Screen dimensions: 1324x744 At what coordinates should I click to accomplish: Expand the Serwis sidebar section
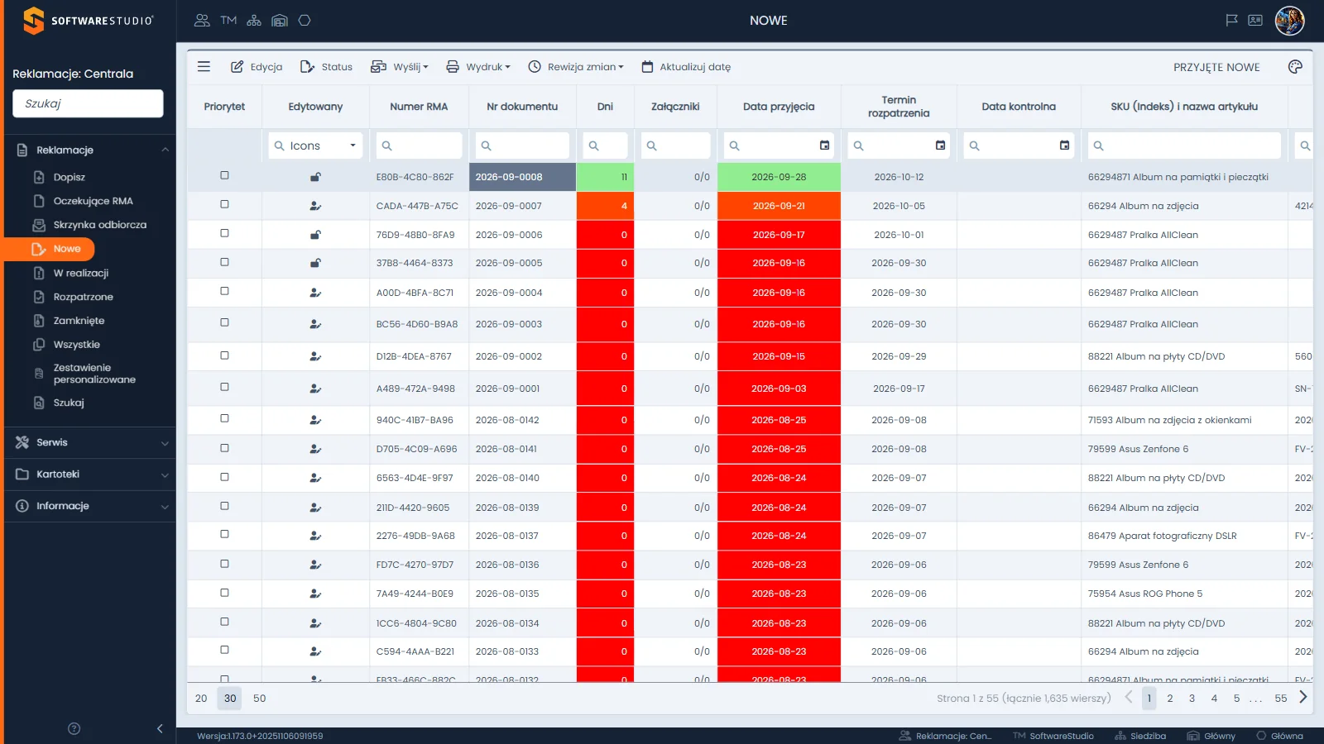[x=90, y=442]
